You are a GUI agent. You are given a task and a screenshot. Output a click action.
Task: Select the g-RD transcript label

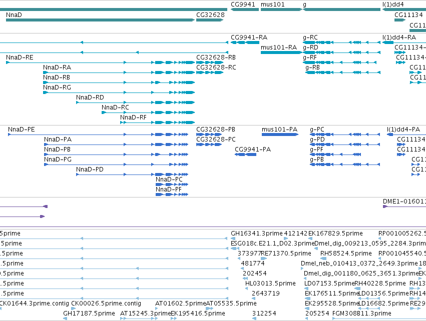point(310,47)
